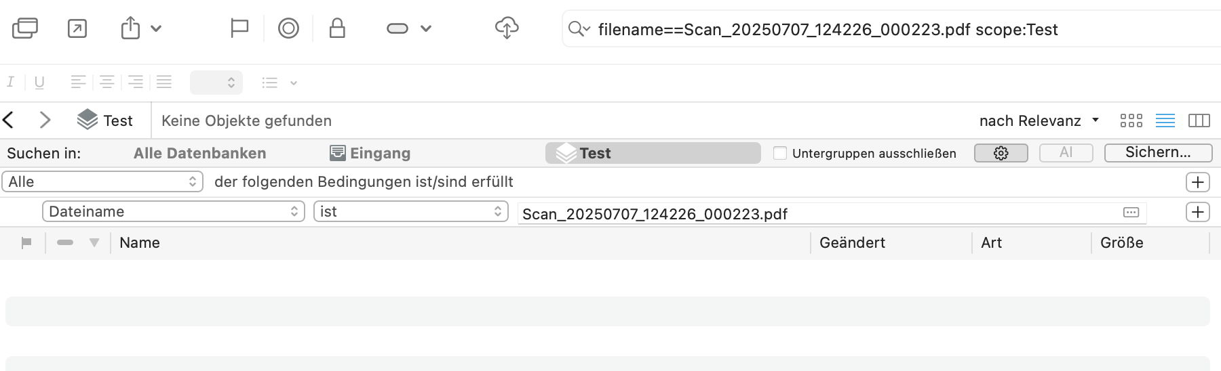Select Eingang search scope
This screenshot has height=371, width=1221.
(x=370, y=153)
